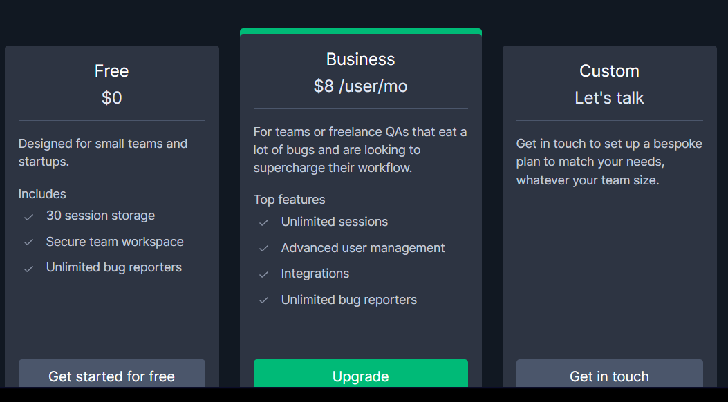Select the Business plan heading
Viewport: 728px width, 402px height.
click(360, 59)
